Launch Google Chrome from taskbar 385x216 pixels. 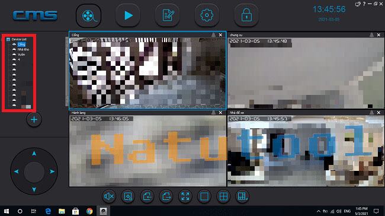point(89,211)
